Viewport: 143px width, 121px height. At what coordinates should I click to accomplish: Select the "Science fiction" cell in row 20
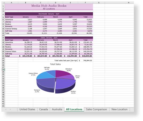(11, 52)
